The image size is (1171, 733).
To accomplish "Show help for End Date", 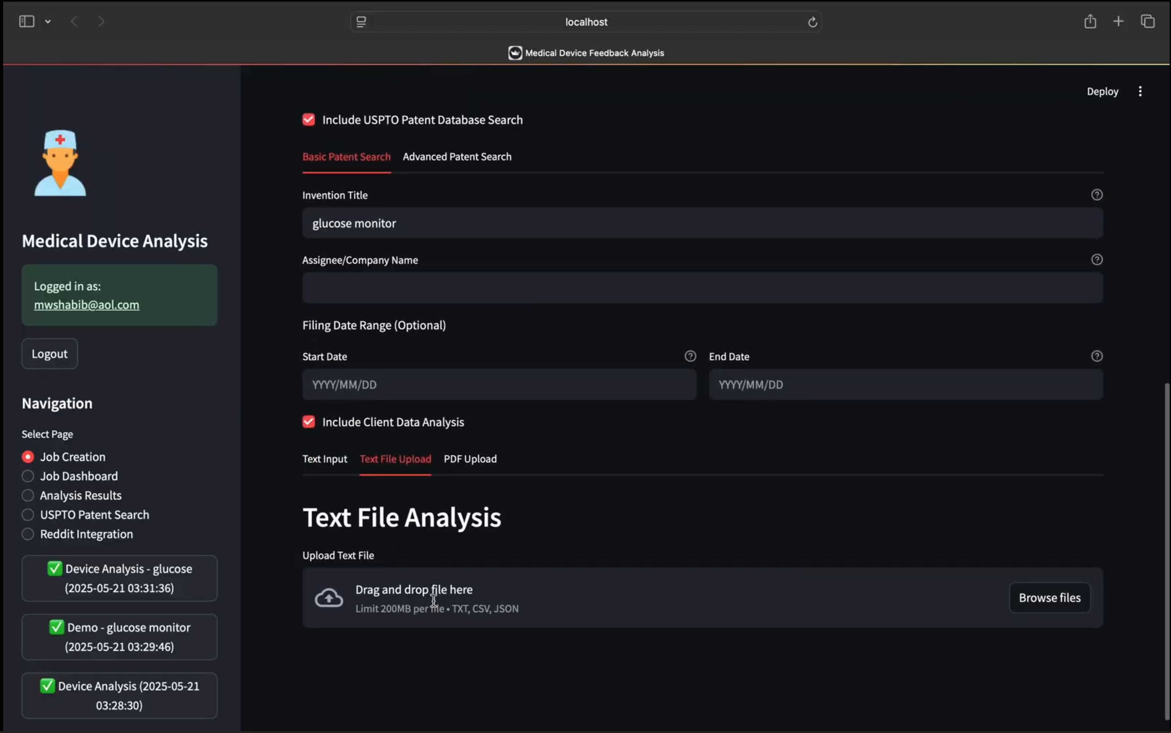I will click(1097, 356).
